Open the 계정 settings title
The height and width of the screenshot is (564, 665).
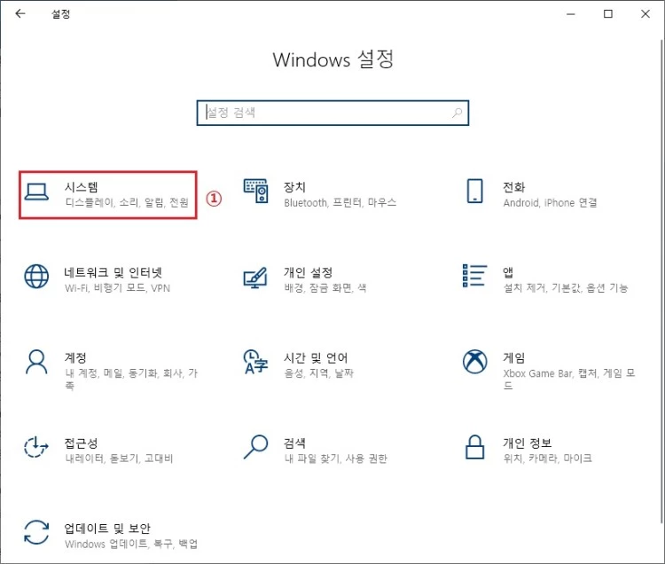coord(75,357)
